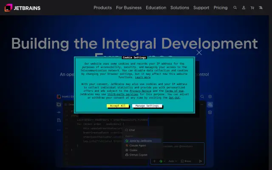
Task: Open the Products menu
Action: pos(103,8)
